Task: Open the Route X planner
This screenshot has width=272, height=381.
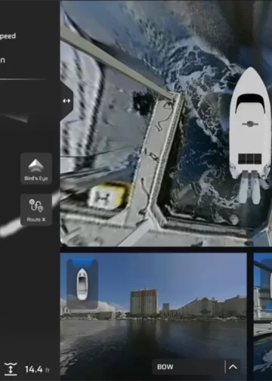Action: [36, 209]
